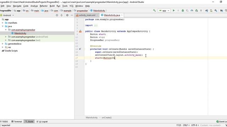
Task: Click the setContentView line in the editor
Action: click(119, 55)
